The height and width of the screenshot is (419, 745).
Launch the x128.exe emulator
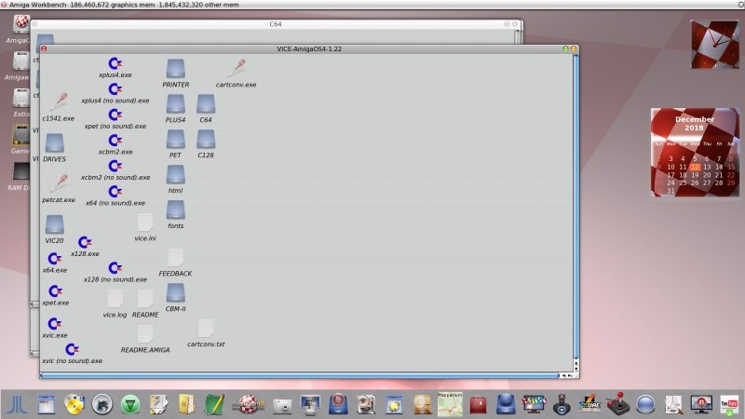click(x=85, y=243)
